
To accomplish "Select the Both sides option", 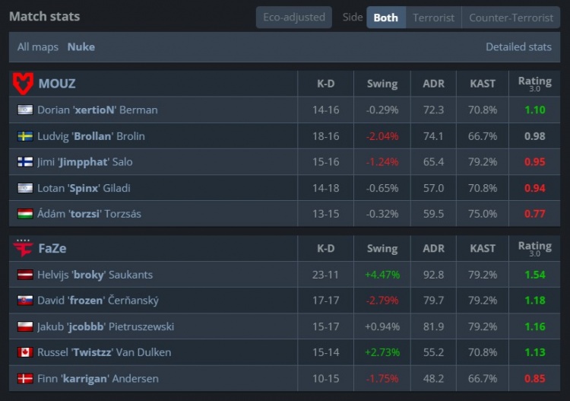I will [x=385, y=18].
